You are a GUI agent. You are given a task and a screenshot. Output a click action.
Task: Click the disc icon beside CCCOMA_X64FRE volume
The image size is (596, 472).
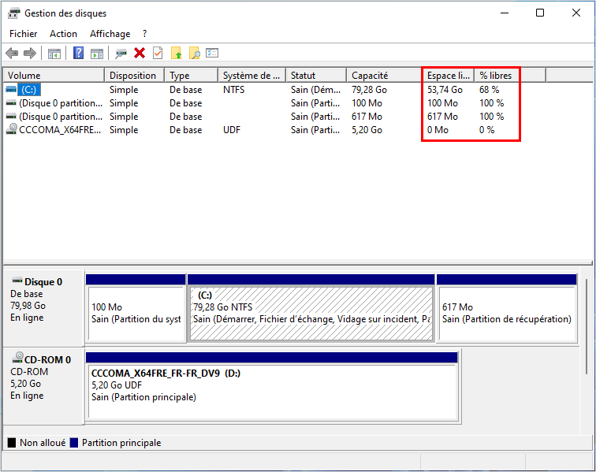(12, 129)
